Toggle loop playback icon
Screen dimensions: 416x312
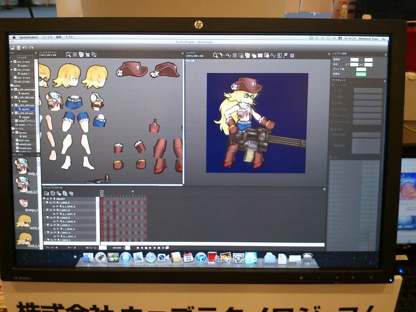163,248
